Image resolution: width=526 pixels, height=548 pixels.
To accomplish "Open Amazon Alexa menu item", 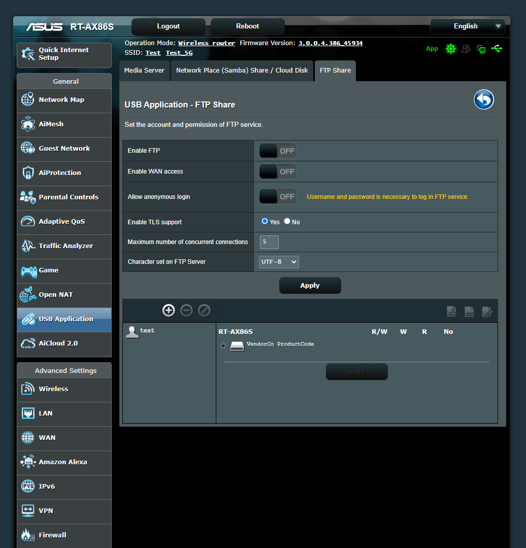I will 64,463.
